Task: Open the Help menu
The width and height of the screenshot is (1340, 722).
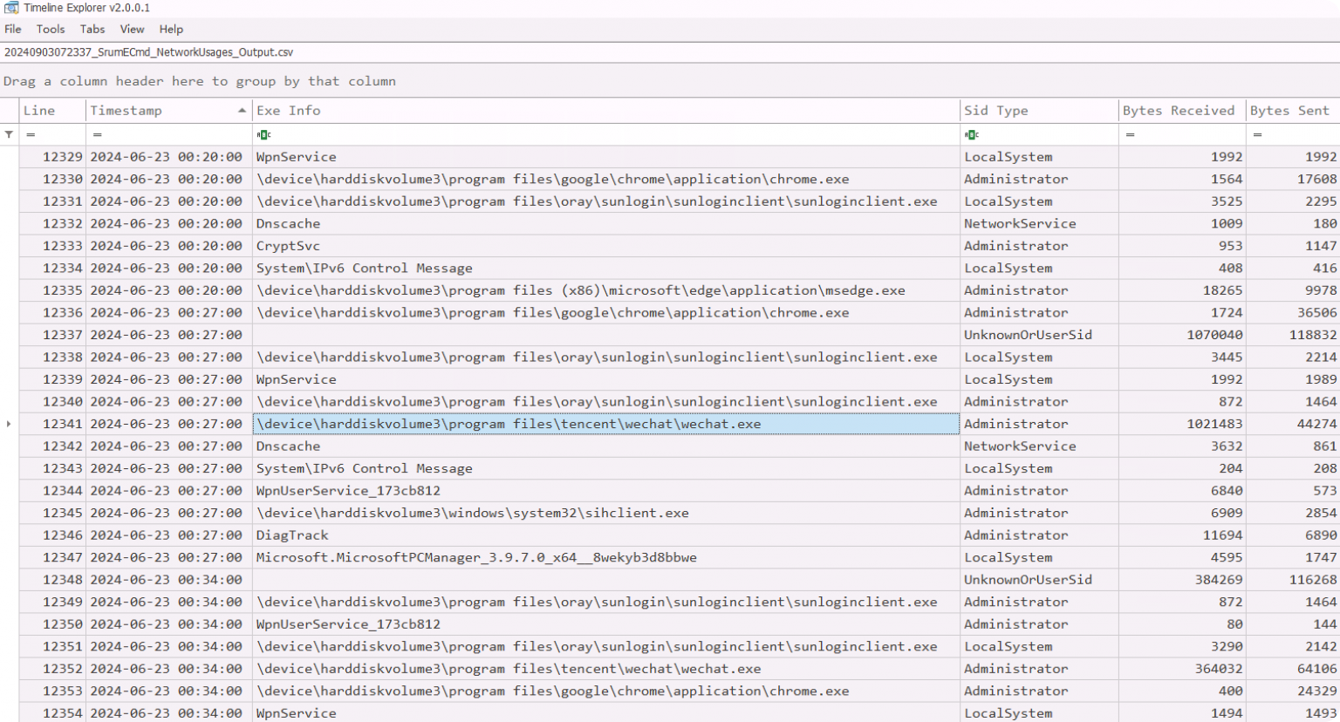Action: pyautogui.click(x=171, y=29)
